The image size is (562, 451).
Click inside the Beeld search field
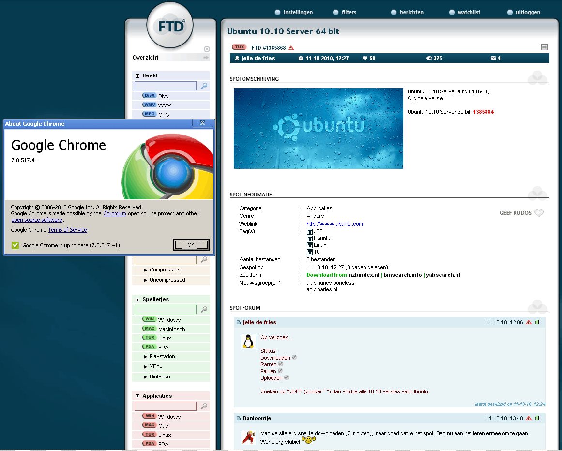click(165, 86)
